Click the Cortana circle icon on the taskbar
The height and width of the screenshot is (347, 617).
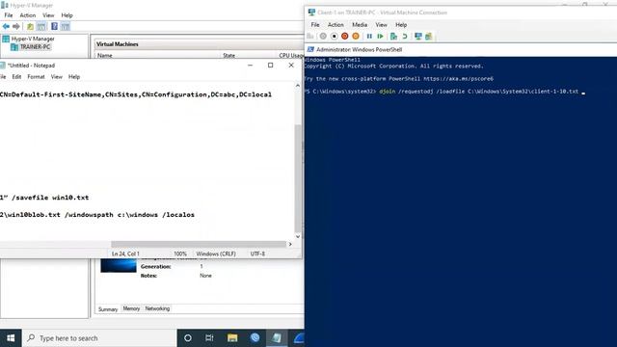pos(188,338)
